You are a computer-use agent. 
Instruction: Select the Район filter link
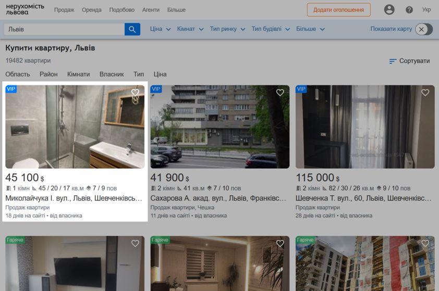click(48, 74)
